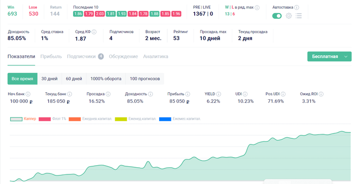Open the Автоставка list icon
Image resolution: width=355 pixels, height=184 pixels.
299,16
